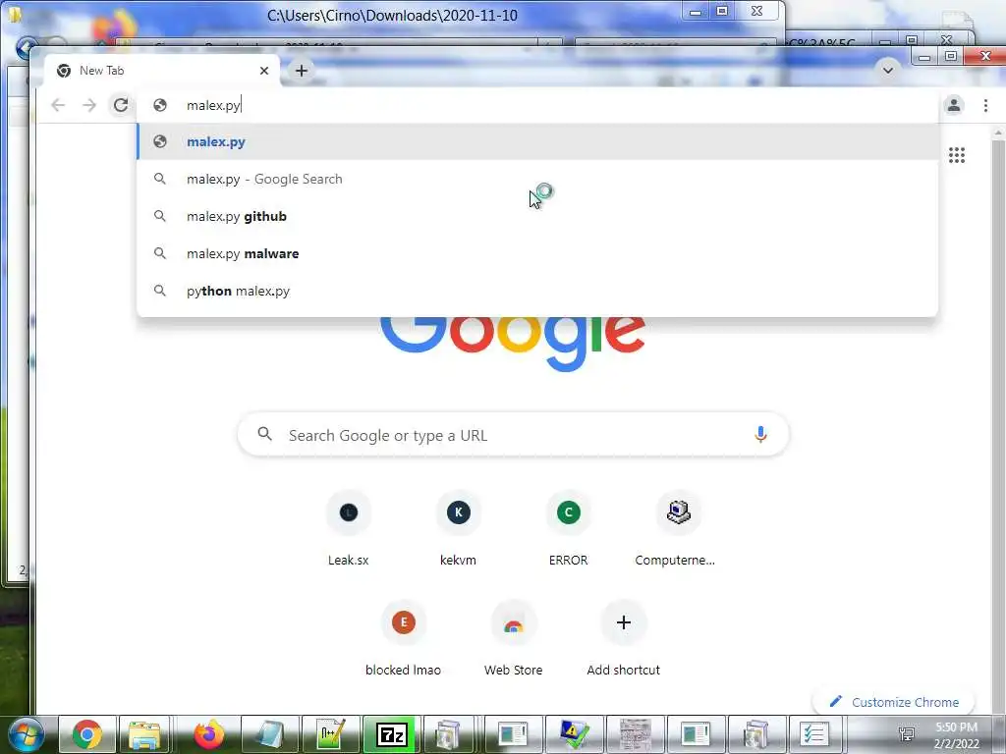Reload the New Tab page
The image size is (1006, 754).
[121, 104]
